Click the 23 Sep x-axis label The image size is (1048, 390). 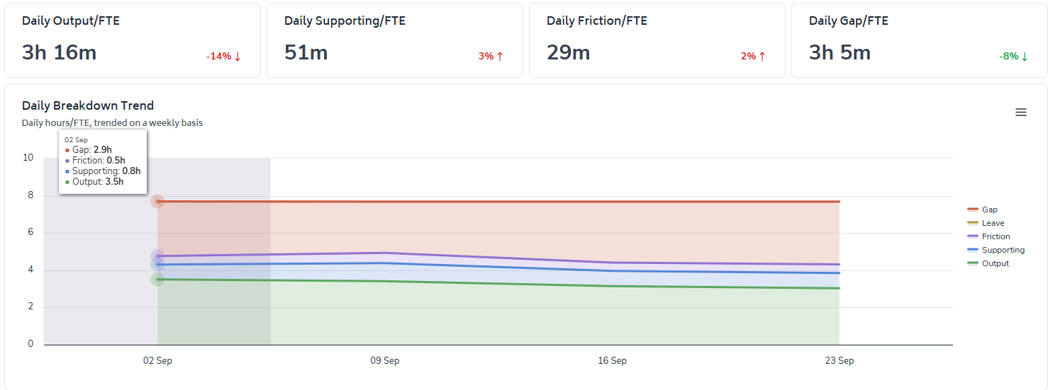point(840,361)
